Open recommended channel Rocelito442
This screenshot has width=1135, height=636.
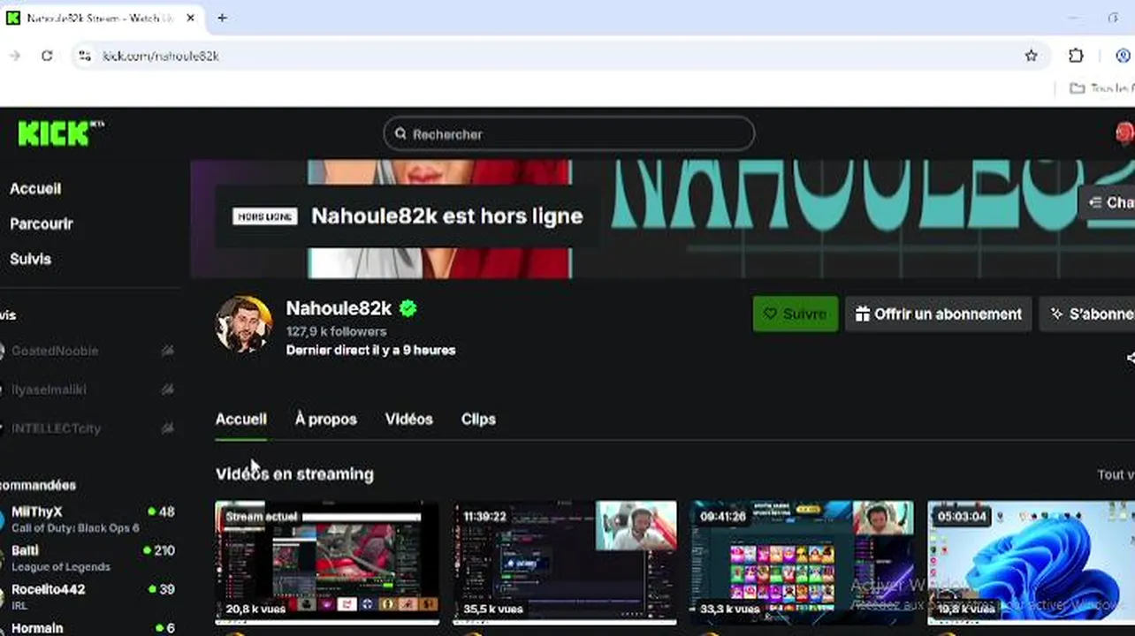(88, 597)
